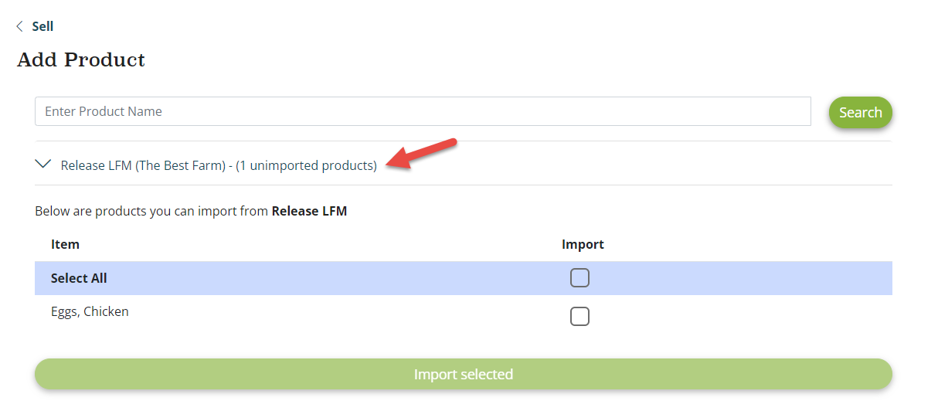The height and width of the screenshot is (411, 938).
Task: Click the "1 unimported products" count text
Action: (x=307, y=165)
